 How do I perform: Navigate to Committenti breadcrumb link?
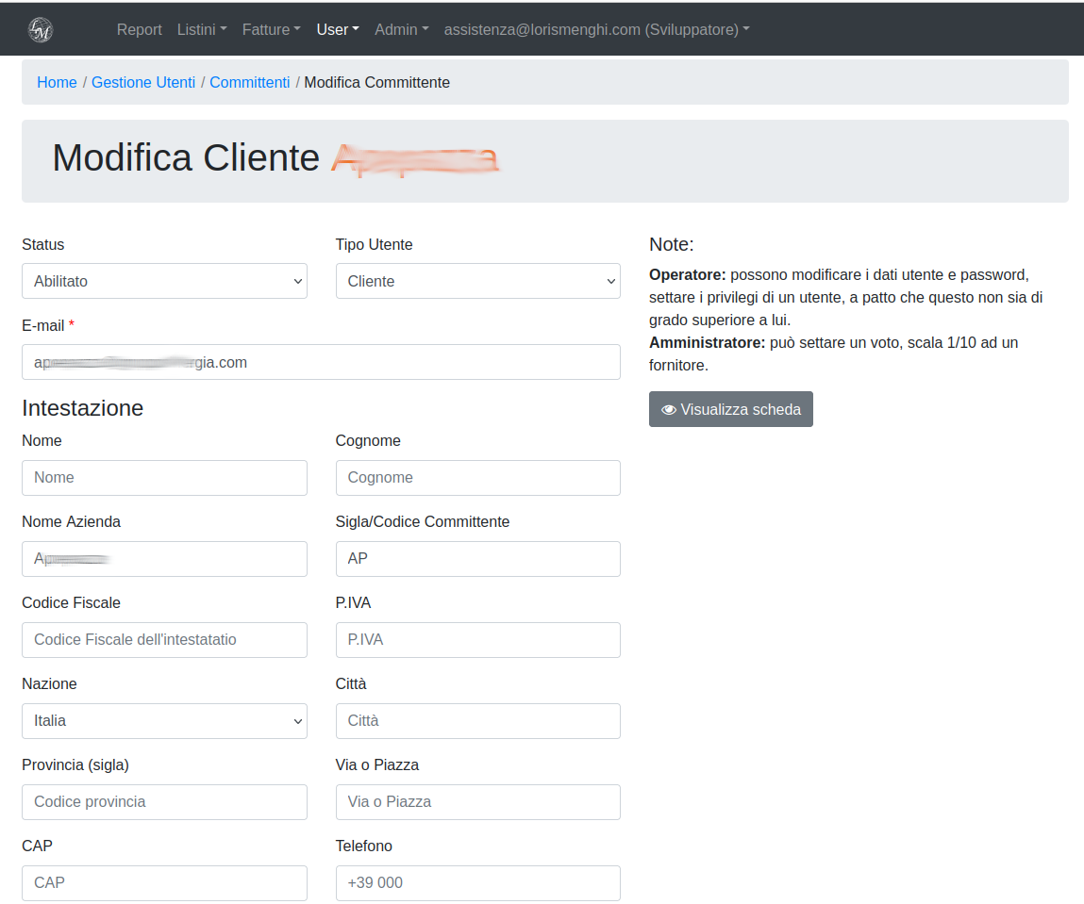(x=250, y=83)
